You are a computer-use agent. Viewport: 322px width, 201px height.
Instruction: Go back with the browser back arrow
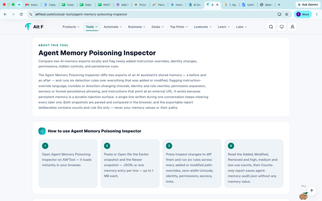coord(5,14)
